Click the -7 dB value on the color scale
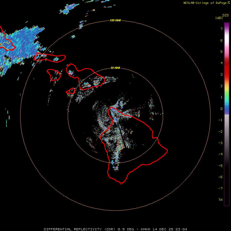The height and width of the screenshot is (231, 231). click(220, 188)
